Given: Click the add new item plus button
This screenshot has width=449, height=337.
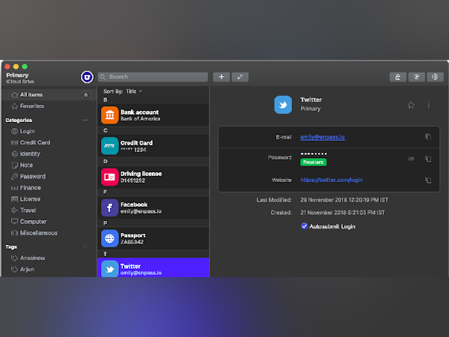Looking at the screenshot, I should click(x=222, y=77).
